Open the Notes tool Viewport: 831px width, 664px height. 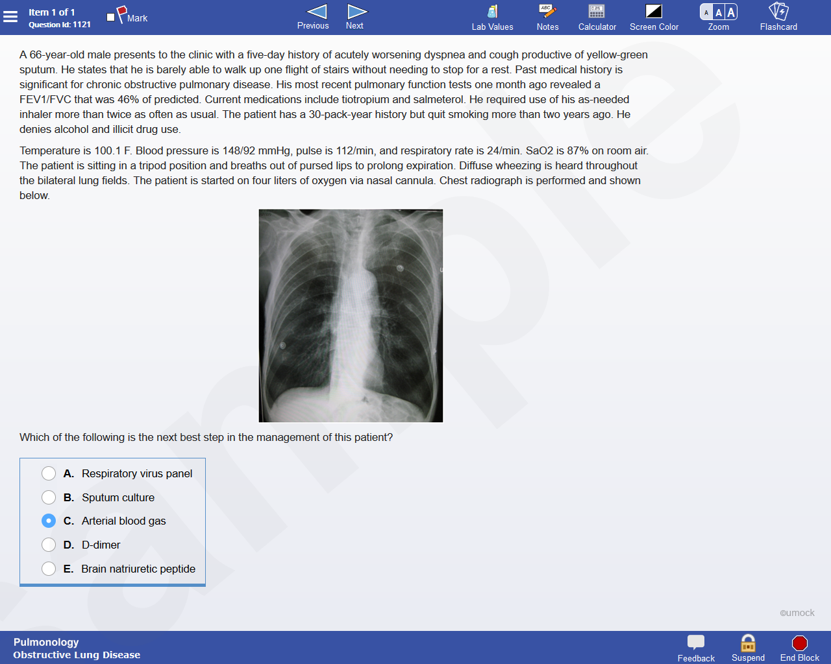tap(547, 18)
